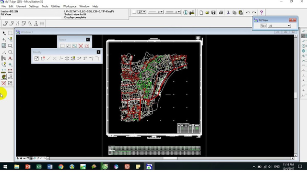The height and width of the screenshot is (172, 307).
Task: Select Extend Line tool in Modify palette
Action: [x=49, y=58]
